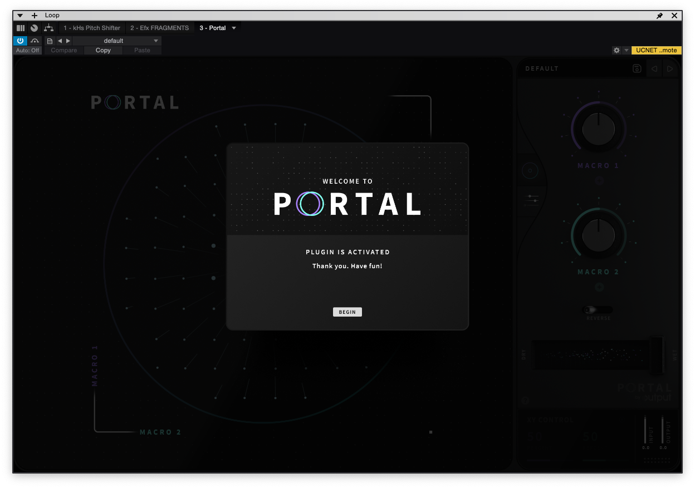Open the preset document icon menu

pos(50,41)
